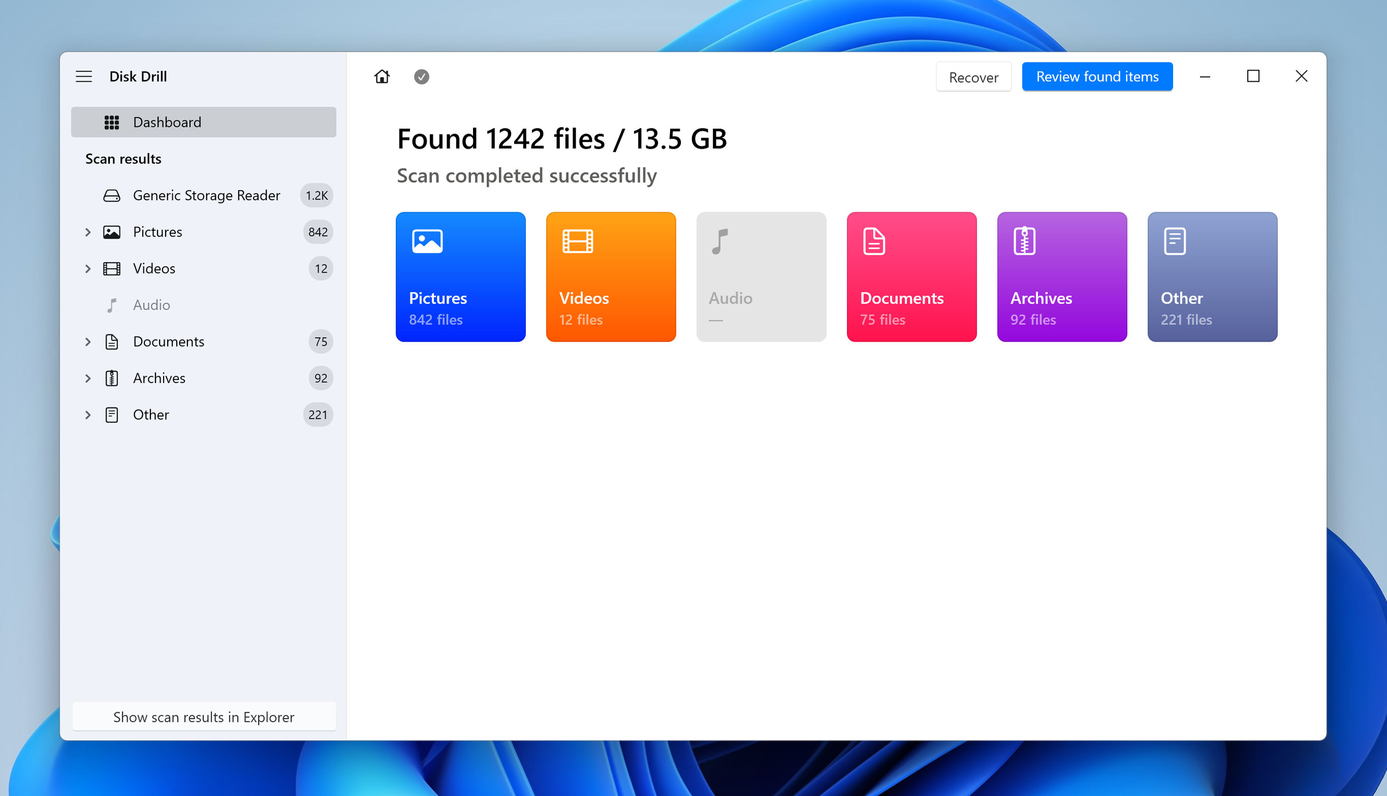Click the Scan results heading
This screenshot has height=796, width=1387.
tap(123, 159)
